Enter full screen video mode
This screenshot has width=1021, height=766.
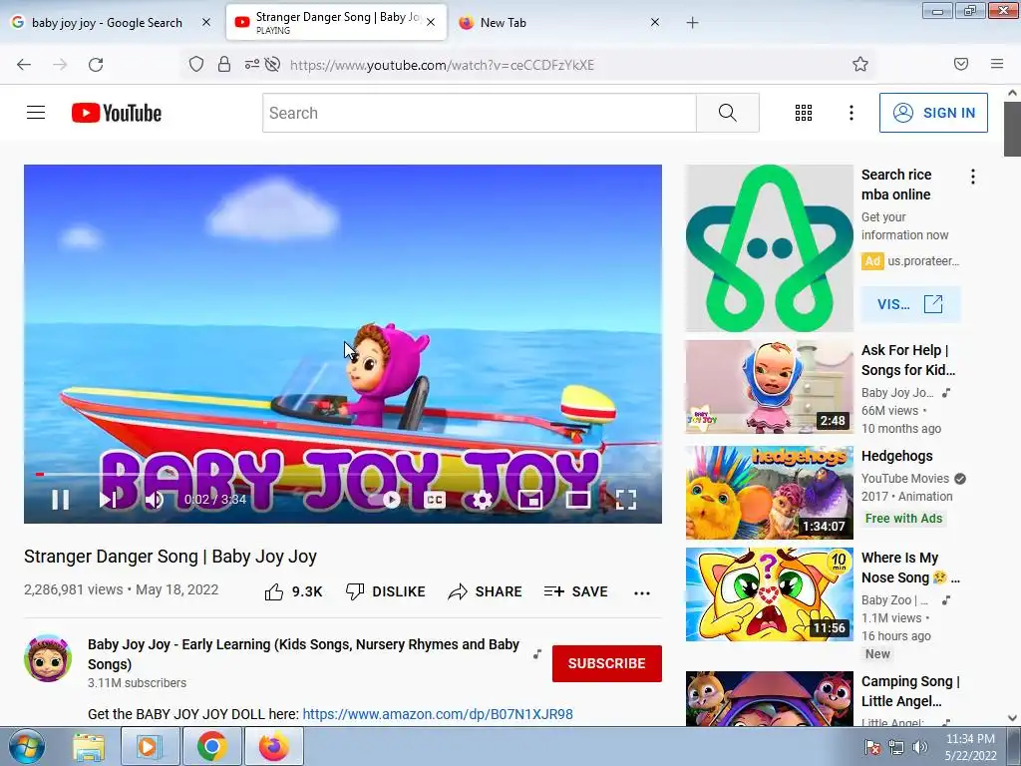tap(626, 500)
